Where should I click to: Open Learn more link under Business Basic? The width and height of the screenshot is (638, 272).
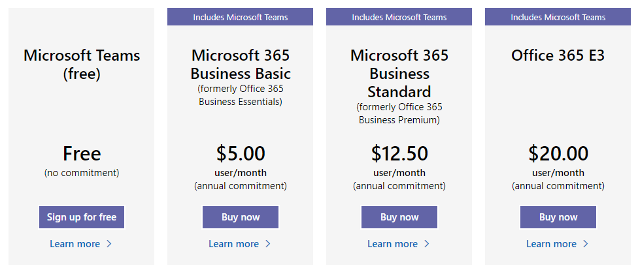click(233, 244)
